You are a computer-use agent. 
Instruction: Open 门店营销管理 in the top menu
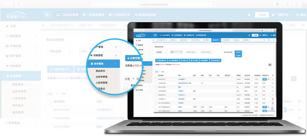93,15
